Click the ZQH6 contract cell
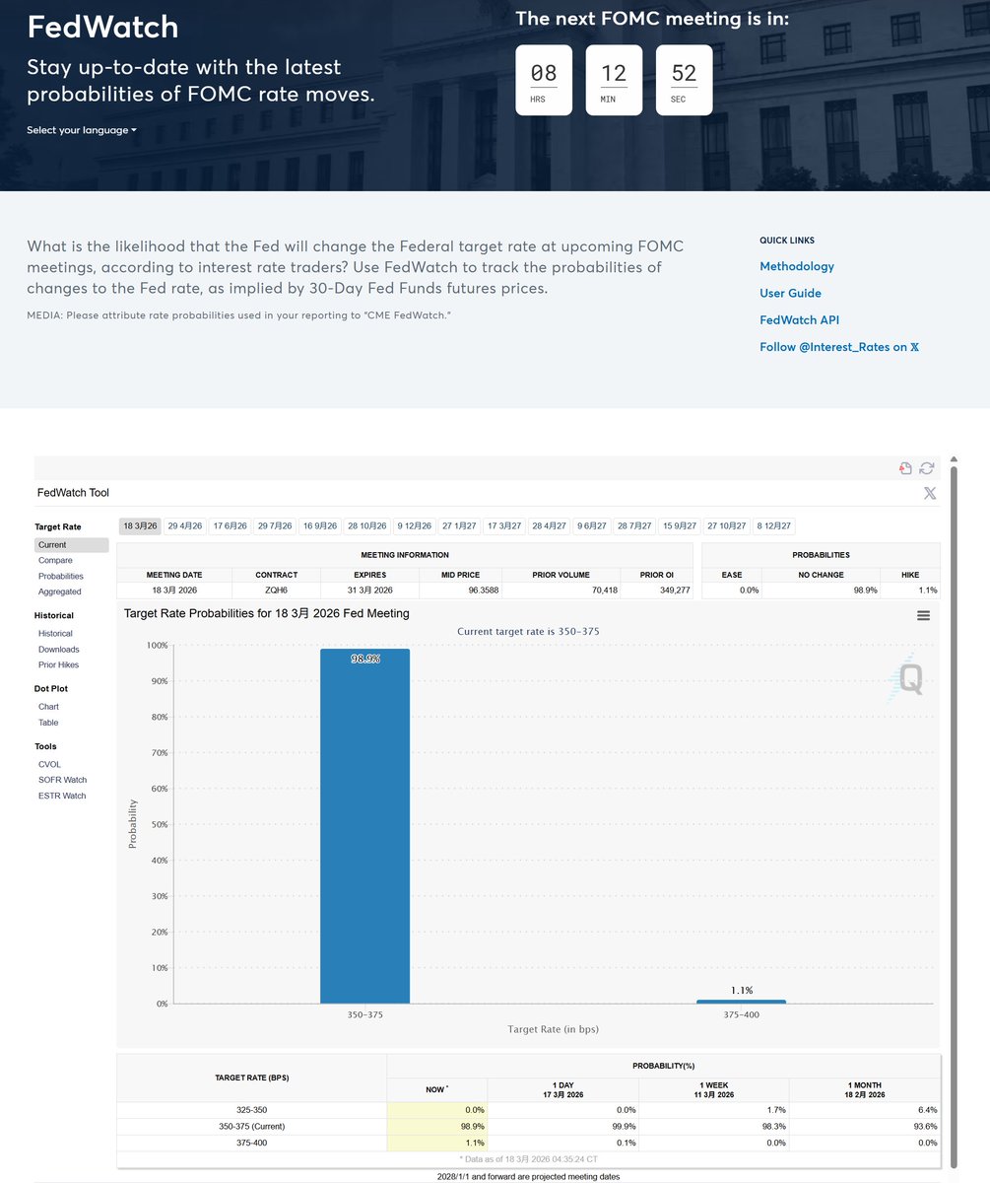Image resolution: width=990 pixels, height=1183 pixels. pos(276,590)
